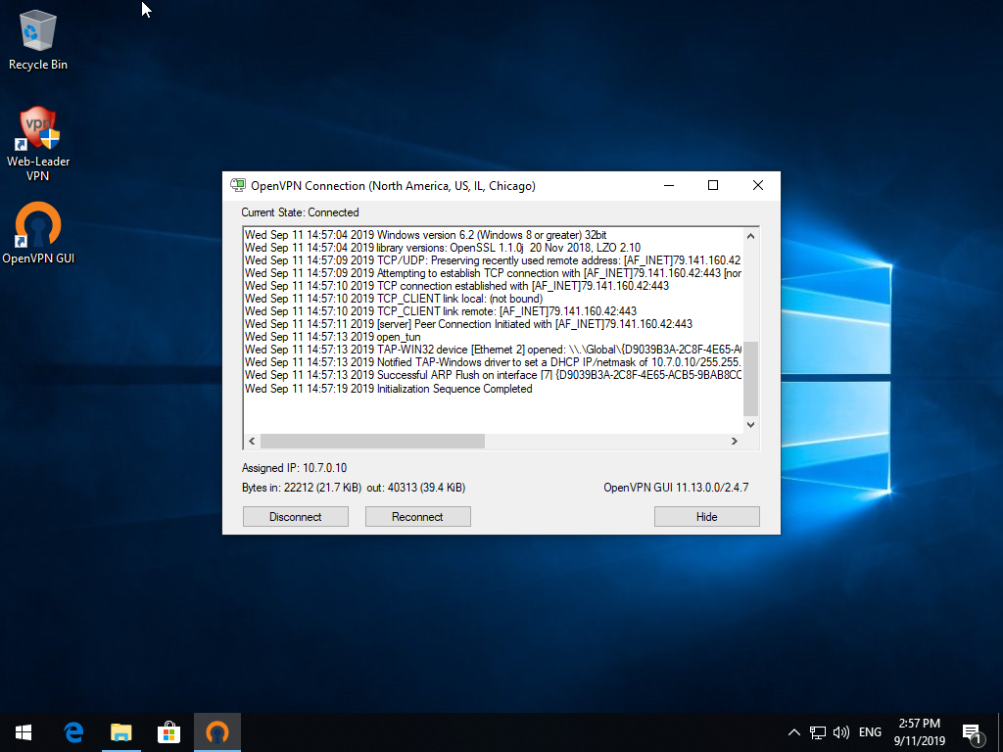Click the 'library versions: OpenSSL' log line
1003x752 pixels.
(x=443, y=248)
